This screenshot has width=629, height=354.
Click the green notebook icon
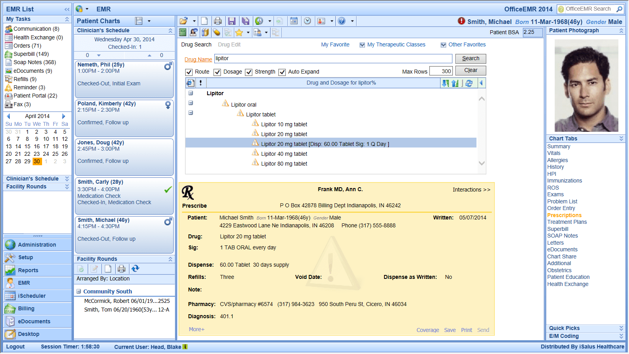coord(183,33)
